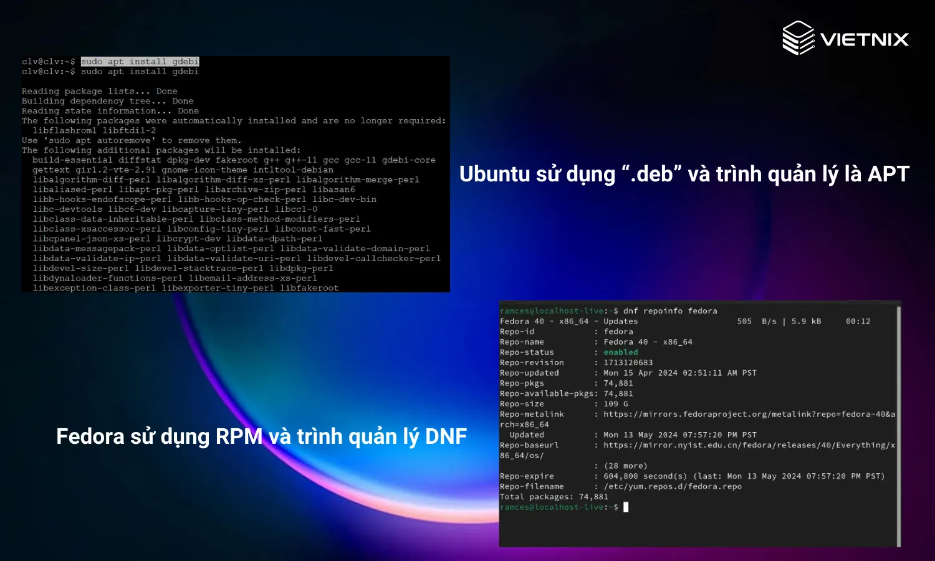Click the heading 'Fedora sử dụng RPM và trình quản lý DNF'

[x=262, y=436]
